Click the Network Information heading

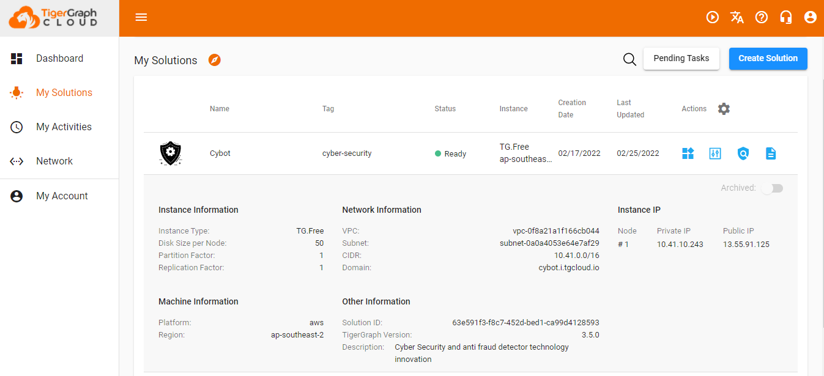click(x=382, y=210)
